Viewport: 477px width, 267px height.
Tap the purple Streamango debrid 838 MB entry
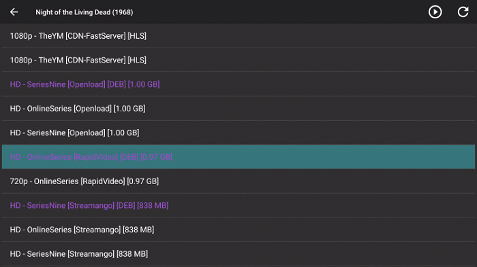coord(238,205)
